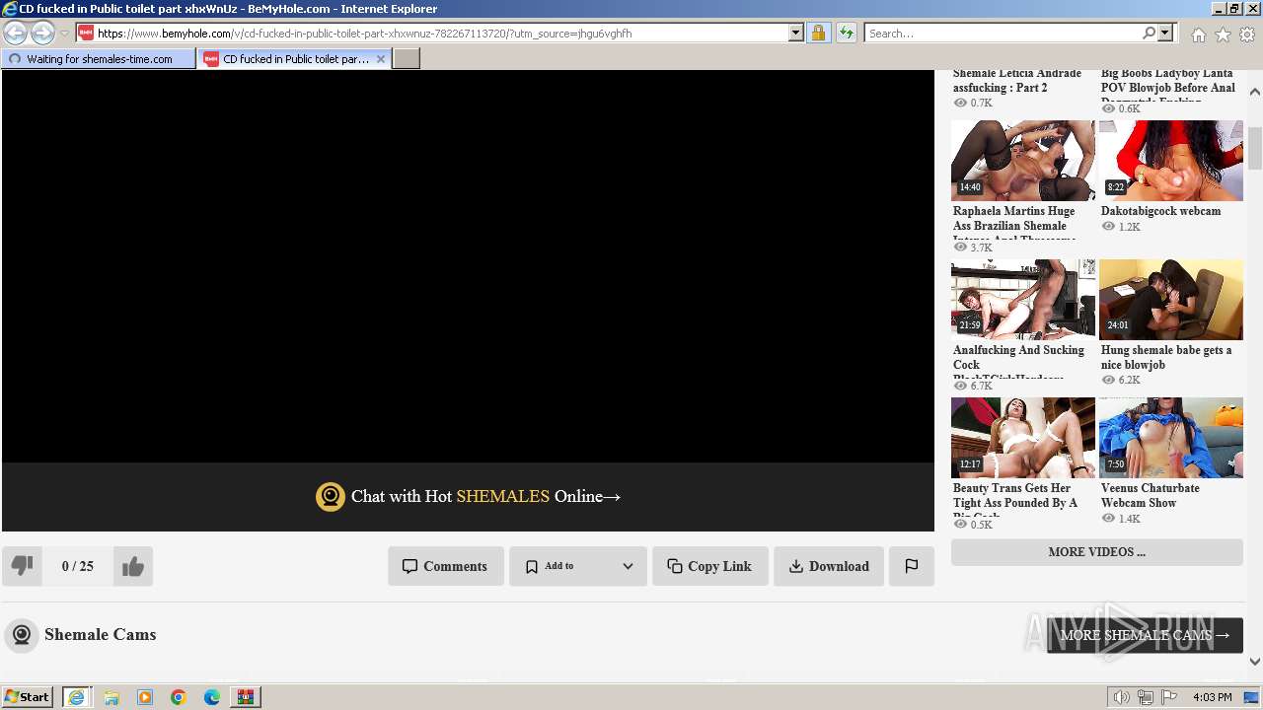Open the thumbnail with 24:01 duration
The width and height of the screenshot is (1263, 710).
coord(1171,300)
